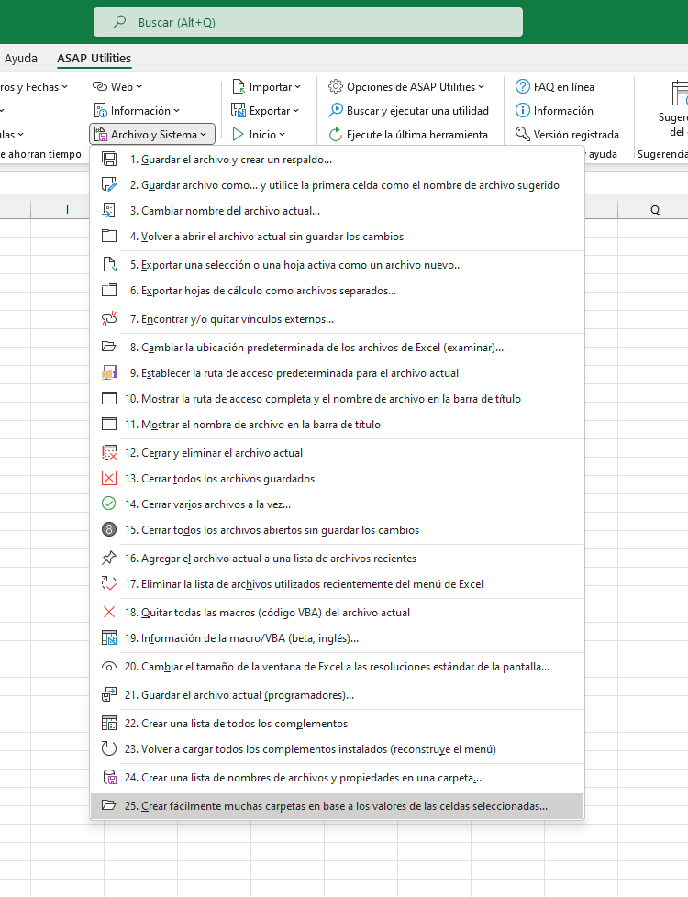The image size is (688, 897).
Task: Choose Mostrar el nombre de archivo en la barra
Action: (338, 425)
